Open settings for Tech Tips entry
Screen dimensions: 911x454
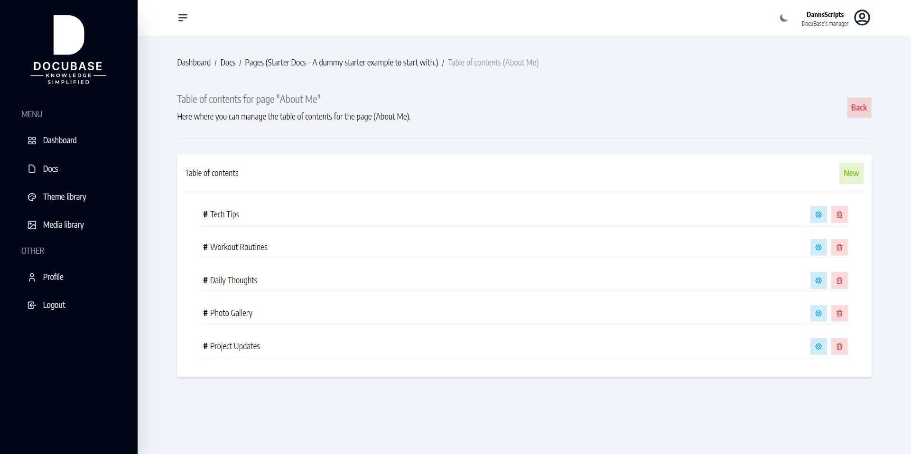(818, 214)
